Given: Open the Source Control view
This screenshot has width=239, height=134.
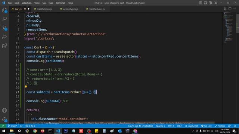Looking at the screenshot, I should tap(4, 28).
